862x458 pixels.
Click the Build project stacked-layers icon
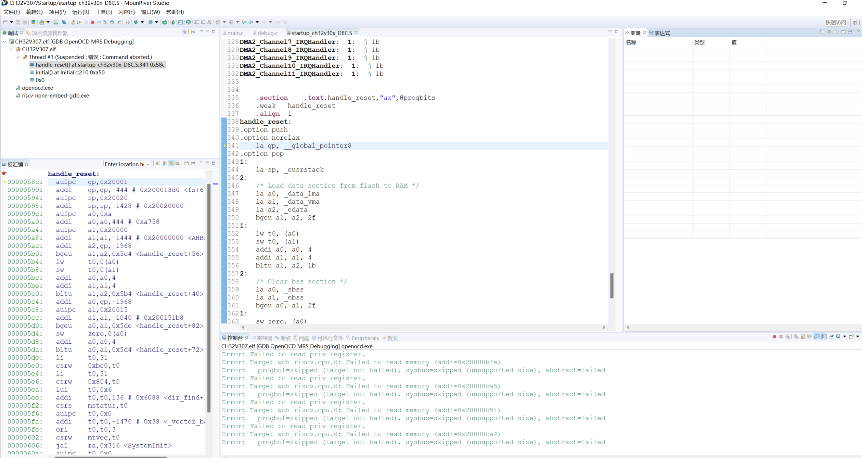point(33,22)
